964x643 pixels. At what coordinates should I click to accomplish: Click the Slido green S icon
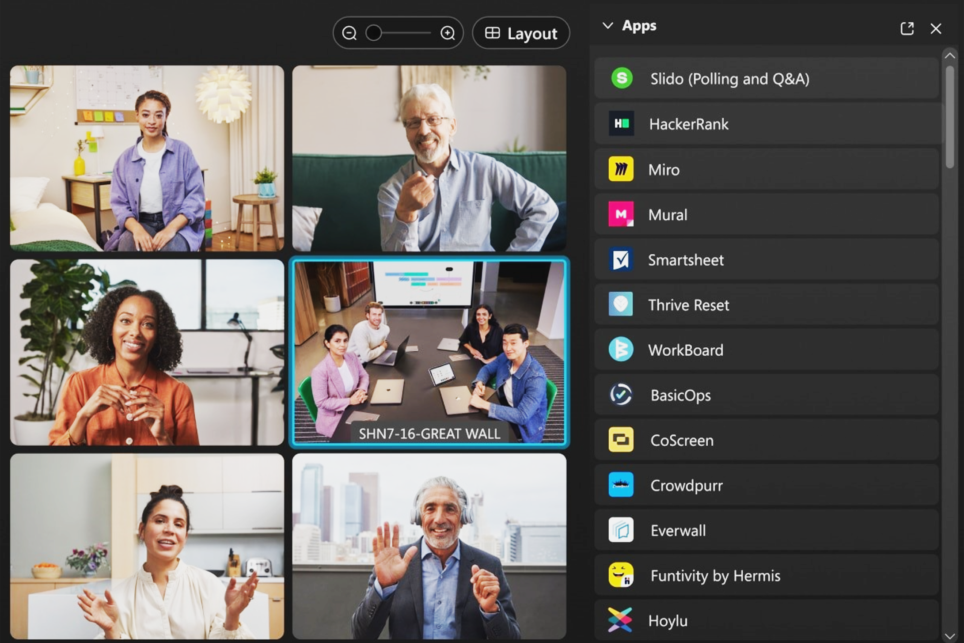621,78
